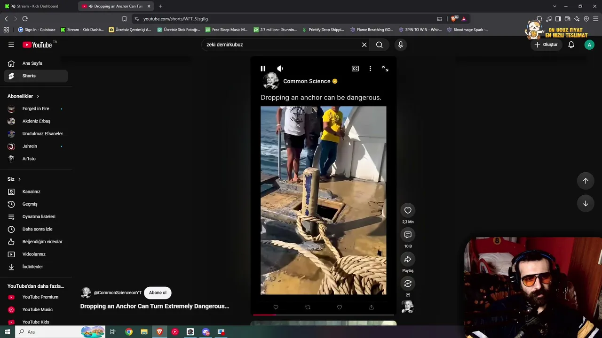Screen dimensions: 602x338
Task: Click the Paylaş share icon
Action: pos(408,259)
